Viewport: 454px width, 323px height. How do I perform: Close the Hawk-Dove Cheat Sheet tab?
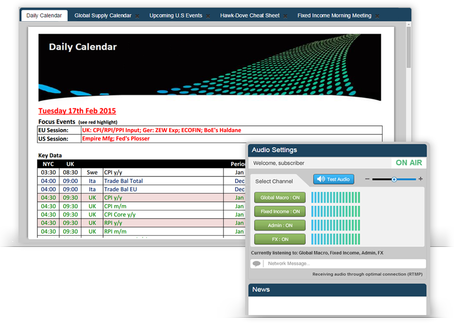click(x=285, y=16)
